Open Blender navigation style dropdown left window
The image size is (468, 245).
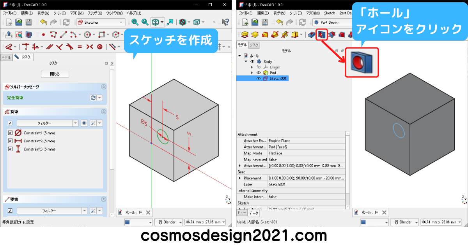click(x=168, y=222)
